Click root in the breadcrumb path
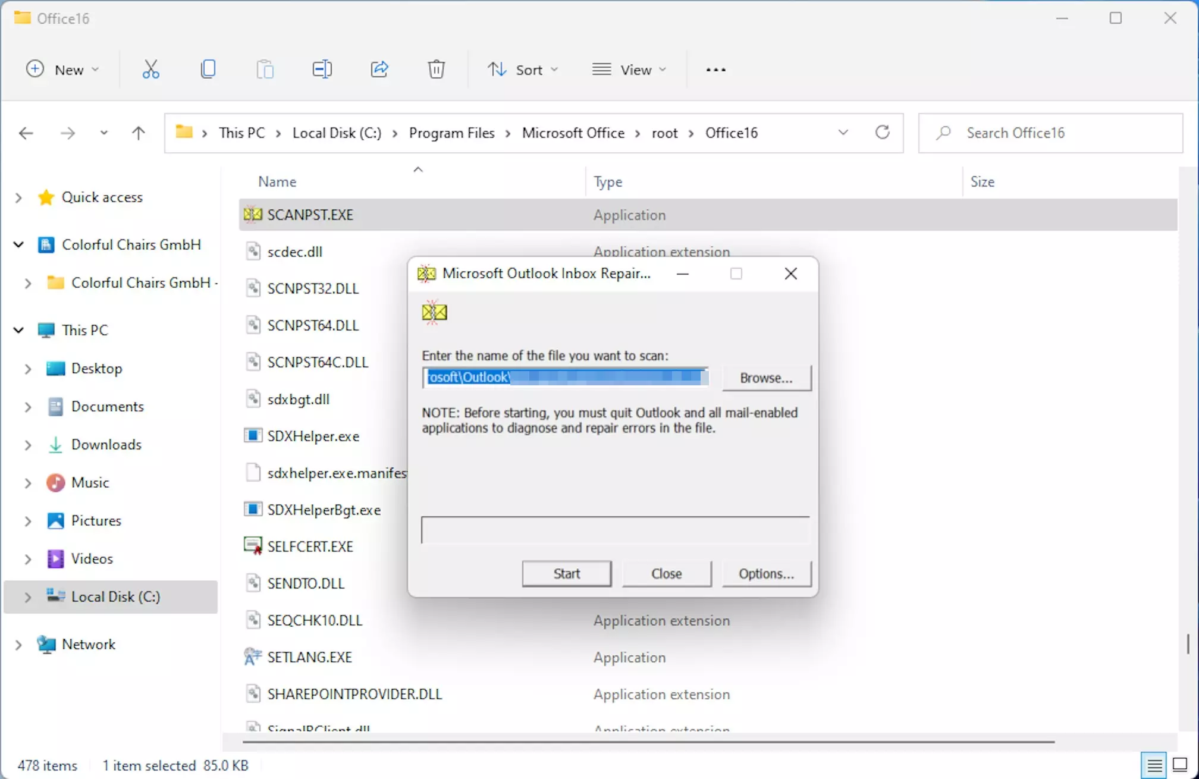 pyautogui.click(x=664, y=133)
